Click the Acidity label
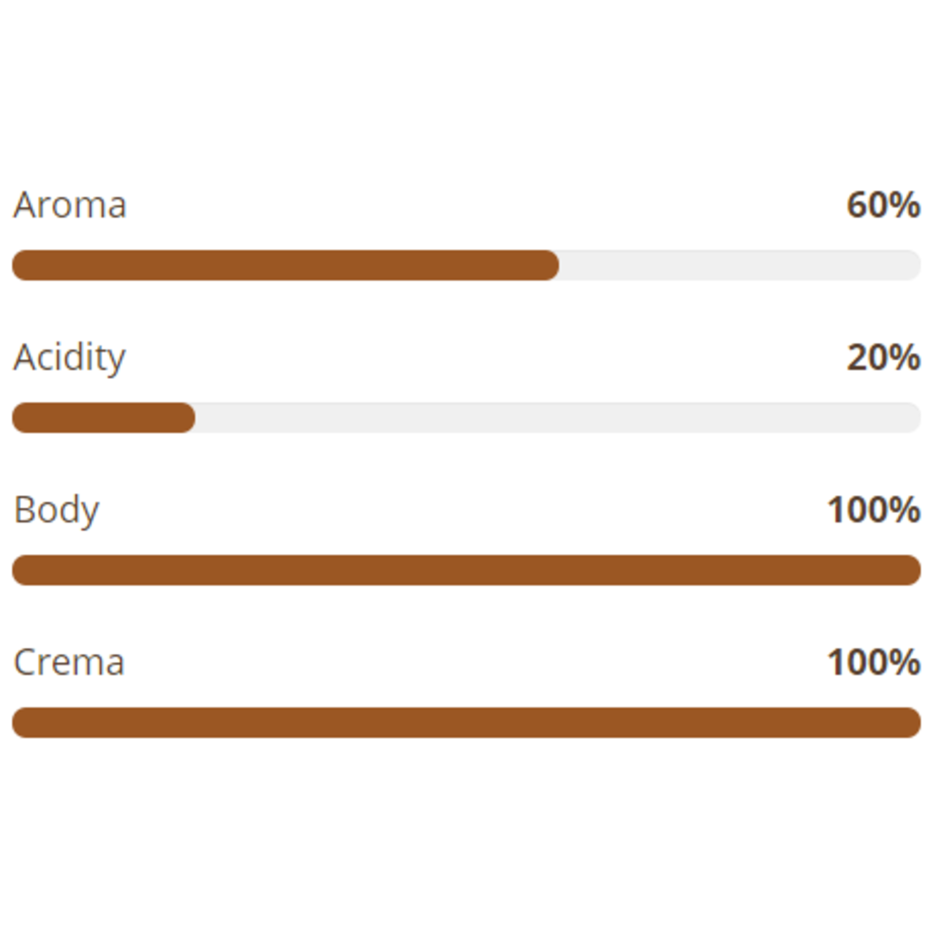The image size is (931, 931). pos(69,358)
